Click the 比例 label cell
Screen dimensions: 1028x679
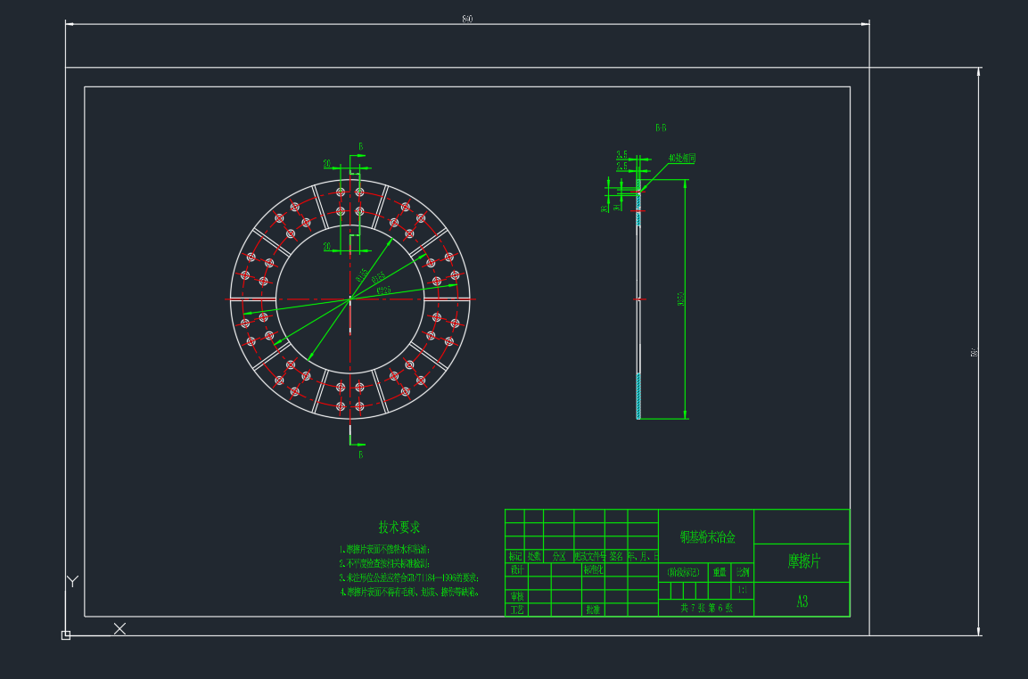tap(742, 572)
